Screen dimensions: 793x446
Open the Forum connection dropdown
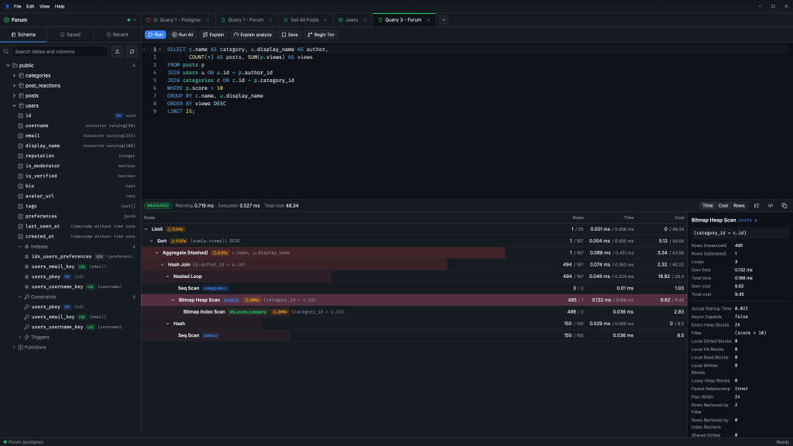135,20
